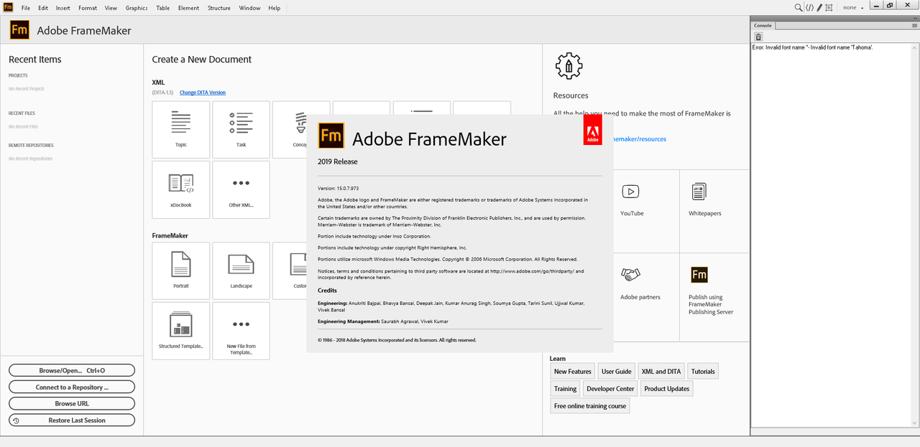The height and width of the screenshot is (447, 920).
Task: Open the View menu
Action: tap(111, 8)
